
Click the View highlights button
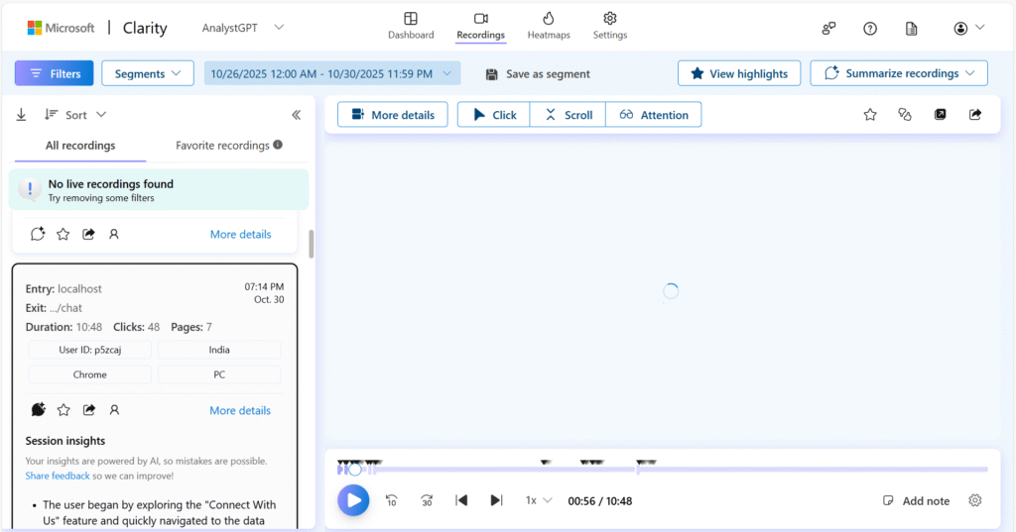tap(738, 73)
